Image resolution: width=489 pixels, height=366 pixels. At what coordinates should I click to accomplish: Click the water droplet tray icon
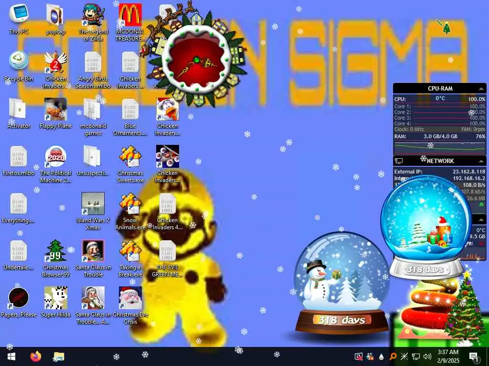pos(381,356)
